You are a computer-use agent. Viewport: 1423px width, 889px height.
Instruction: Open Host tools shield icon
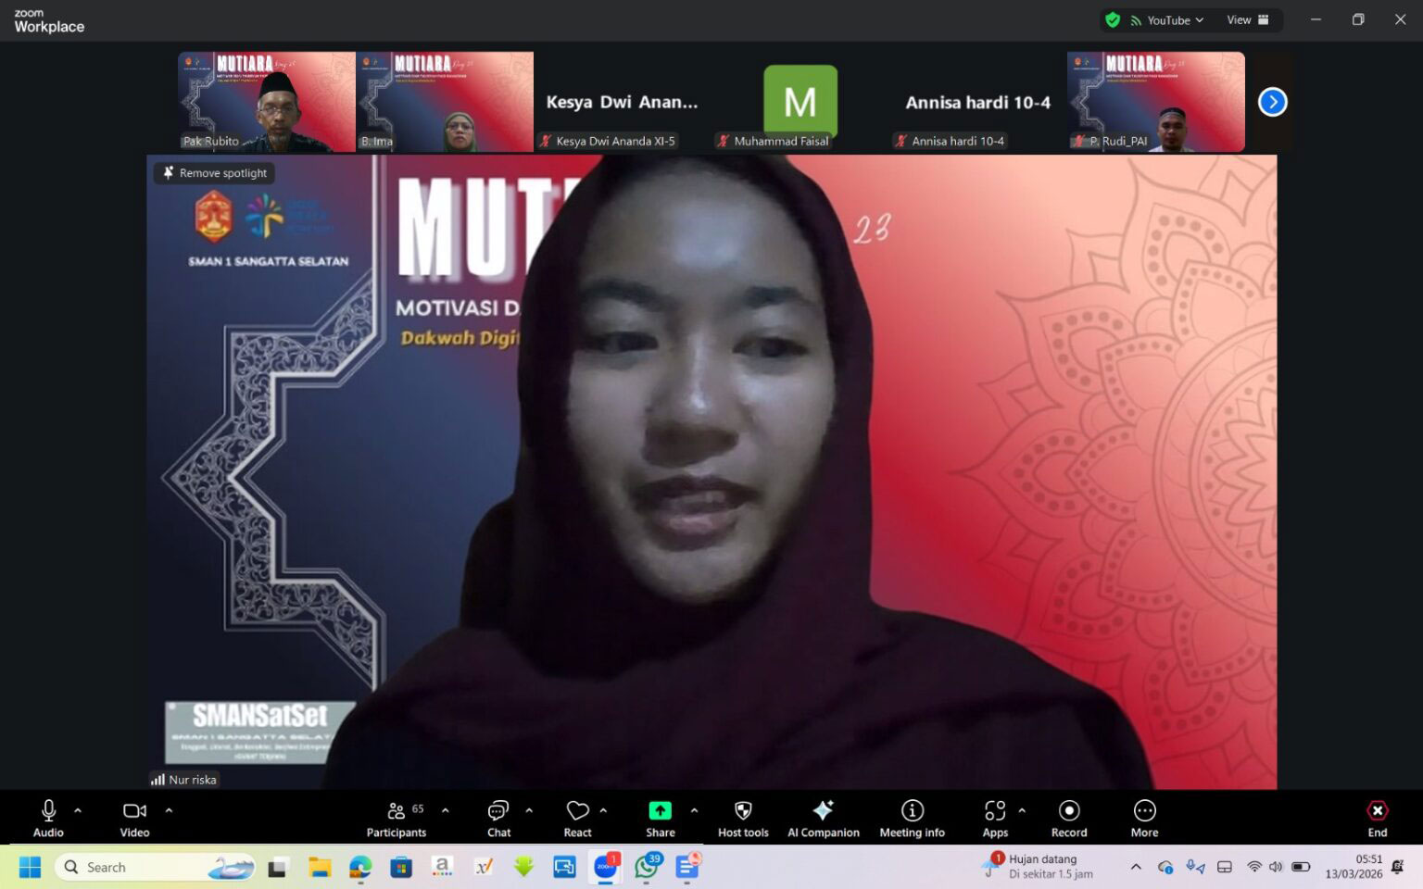pos(743,818)
